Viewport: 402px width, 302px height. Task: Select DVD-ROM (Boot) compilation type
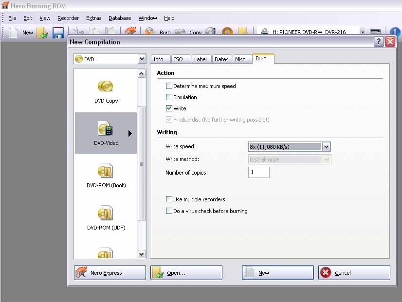tap(106, 176)
